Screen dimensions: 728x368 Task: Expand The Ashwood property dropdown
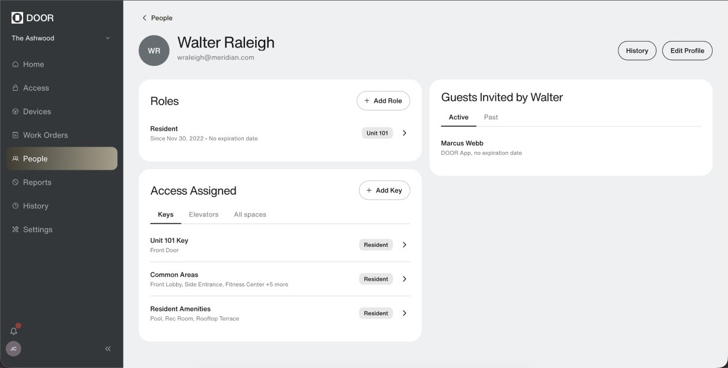click(62, 38)
